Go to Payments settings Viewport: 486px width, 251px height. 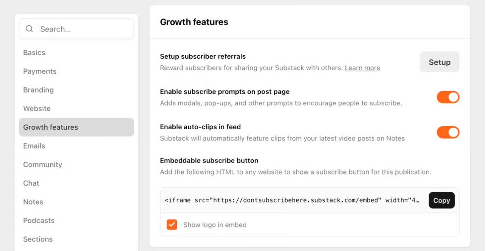click(x=40, y=71)
